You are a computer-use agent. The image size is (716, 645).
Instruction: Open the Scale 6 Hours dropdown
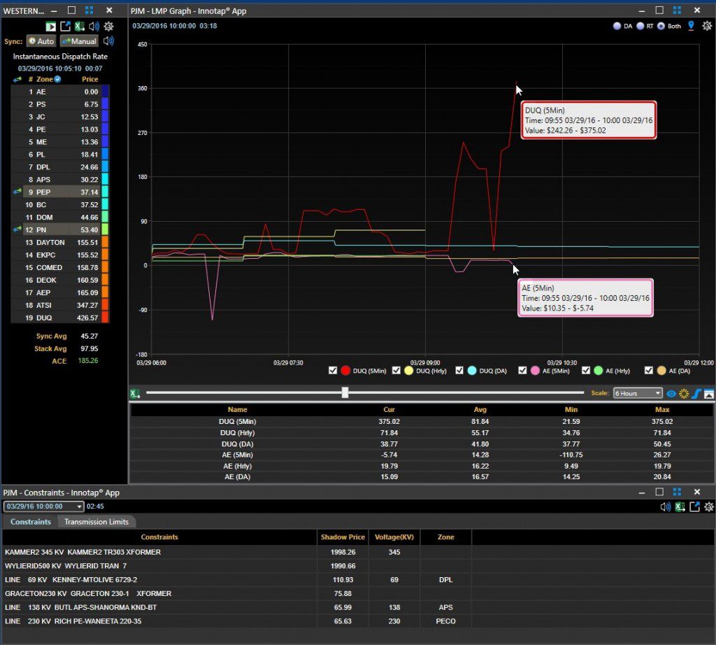tap(637, 393)
